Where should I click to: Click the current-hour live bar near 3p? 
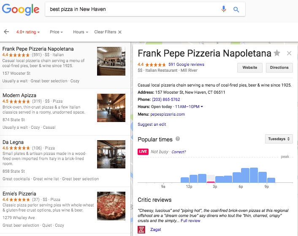211,179
